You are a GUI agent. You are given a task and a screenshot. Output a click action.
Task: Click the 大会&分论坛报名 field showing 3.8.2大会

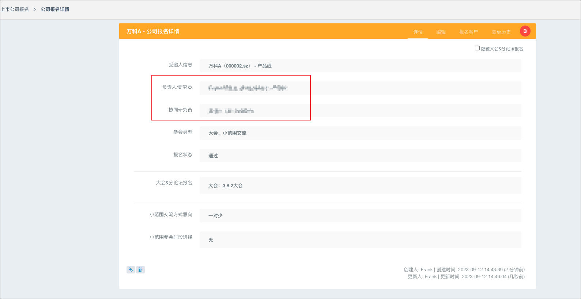tap(360, 185)
